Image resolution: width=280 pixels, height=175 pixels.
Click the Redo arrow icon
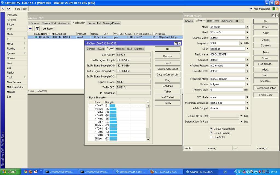(x=8, y=8)
